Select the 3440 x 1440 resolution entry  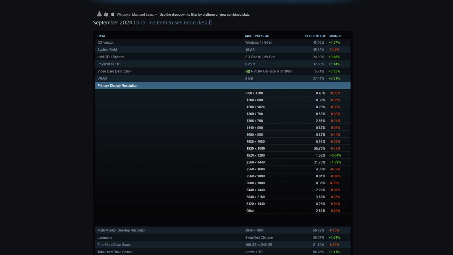click(297, 190)
